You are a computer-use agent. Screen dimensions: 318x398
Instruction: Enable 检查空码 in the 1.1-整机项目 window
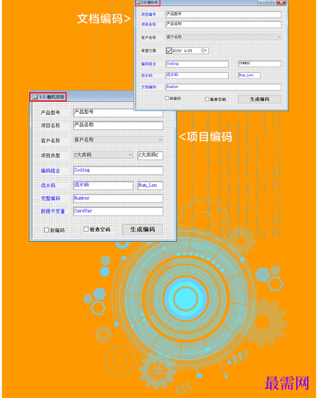click(86, 229)
